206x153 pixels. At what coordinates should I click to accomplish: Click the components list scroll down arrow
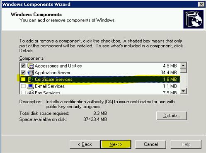pos(183,91)
